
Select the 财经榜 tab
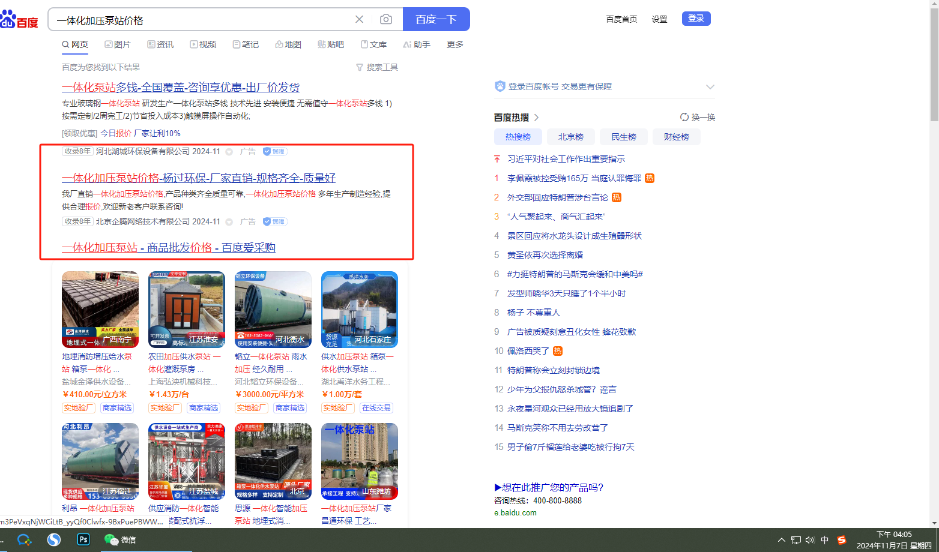pyautogui.click(x=677, y=137)
